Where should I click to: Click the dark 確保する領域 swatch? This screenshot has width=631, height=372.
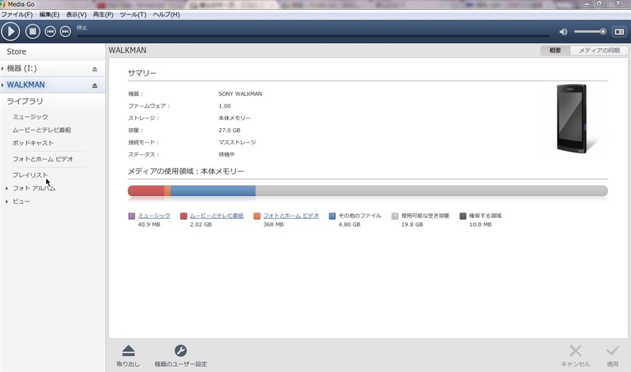pyautogui.click(x=463, y=216)
